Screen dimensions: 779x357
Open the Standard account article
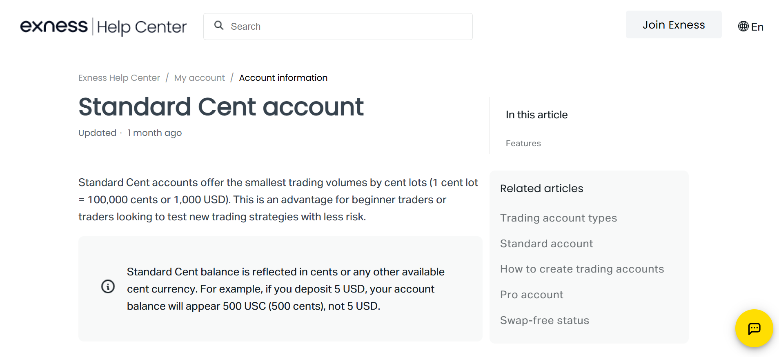546,244
